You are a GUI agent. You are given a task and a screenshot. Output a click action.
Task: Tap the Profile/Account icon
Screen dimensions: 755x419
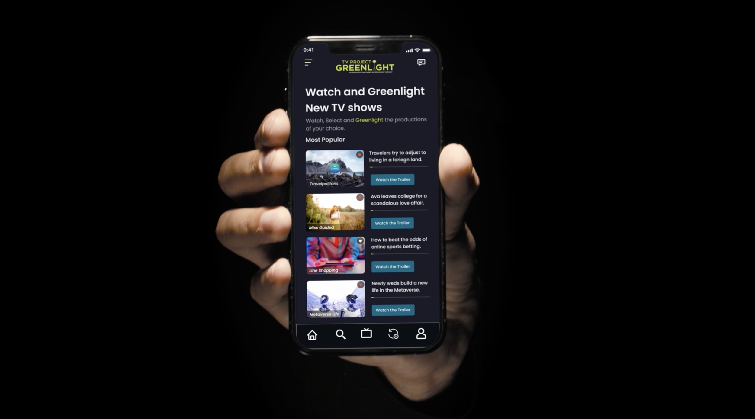coord(421,334)
